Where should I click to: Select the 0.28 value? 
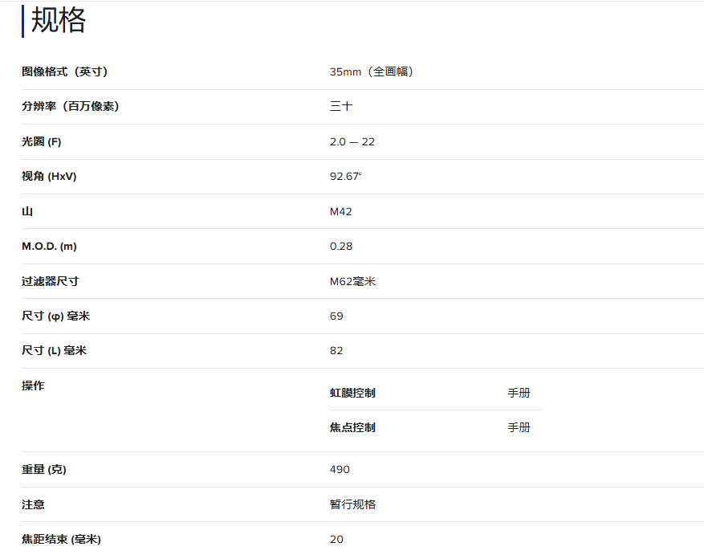pyautogui.click(x=340, y=247)
